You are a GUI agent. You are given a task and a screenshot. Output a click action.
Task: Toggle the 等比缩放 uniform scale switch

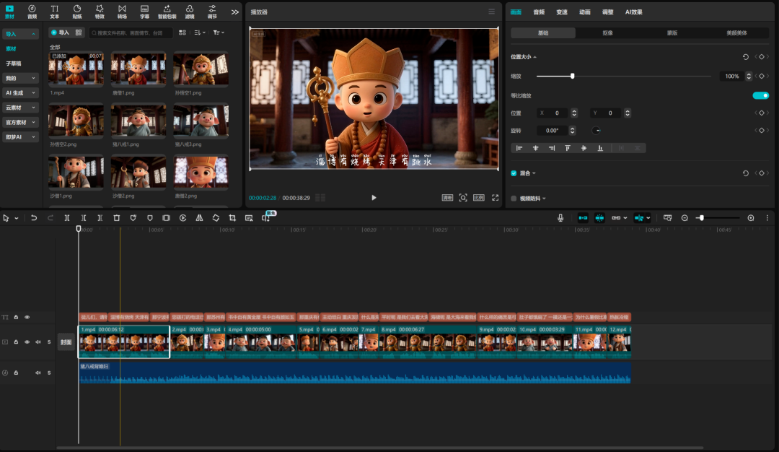tap(761, 95)
